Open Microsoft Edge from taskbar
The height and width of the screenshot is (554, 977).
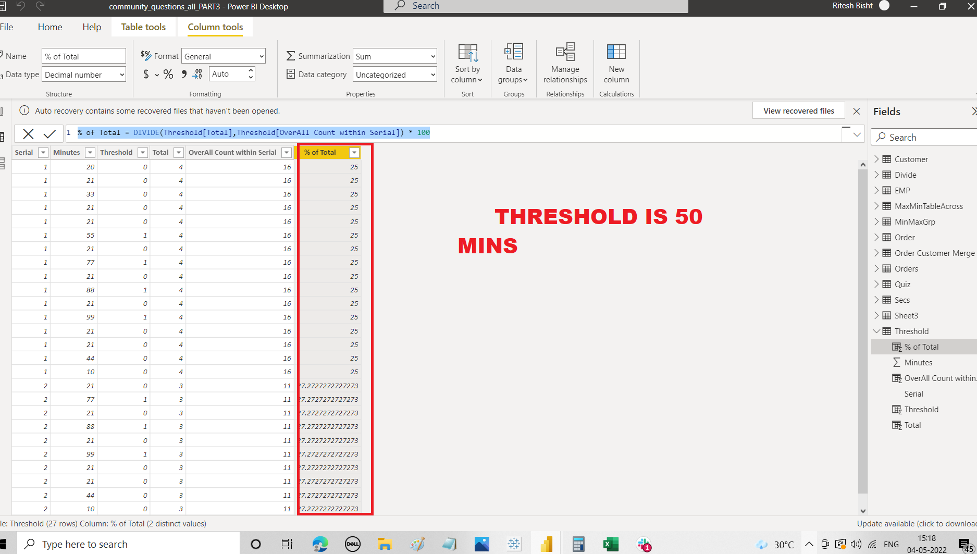(x=320, y=544)
